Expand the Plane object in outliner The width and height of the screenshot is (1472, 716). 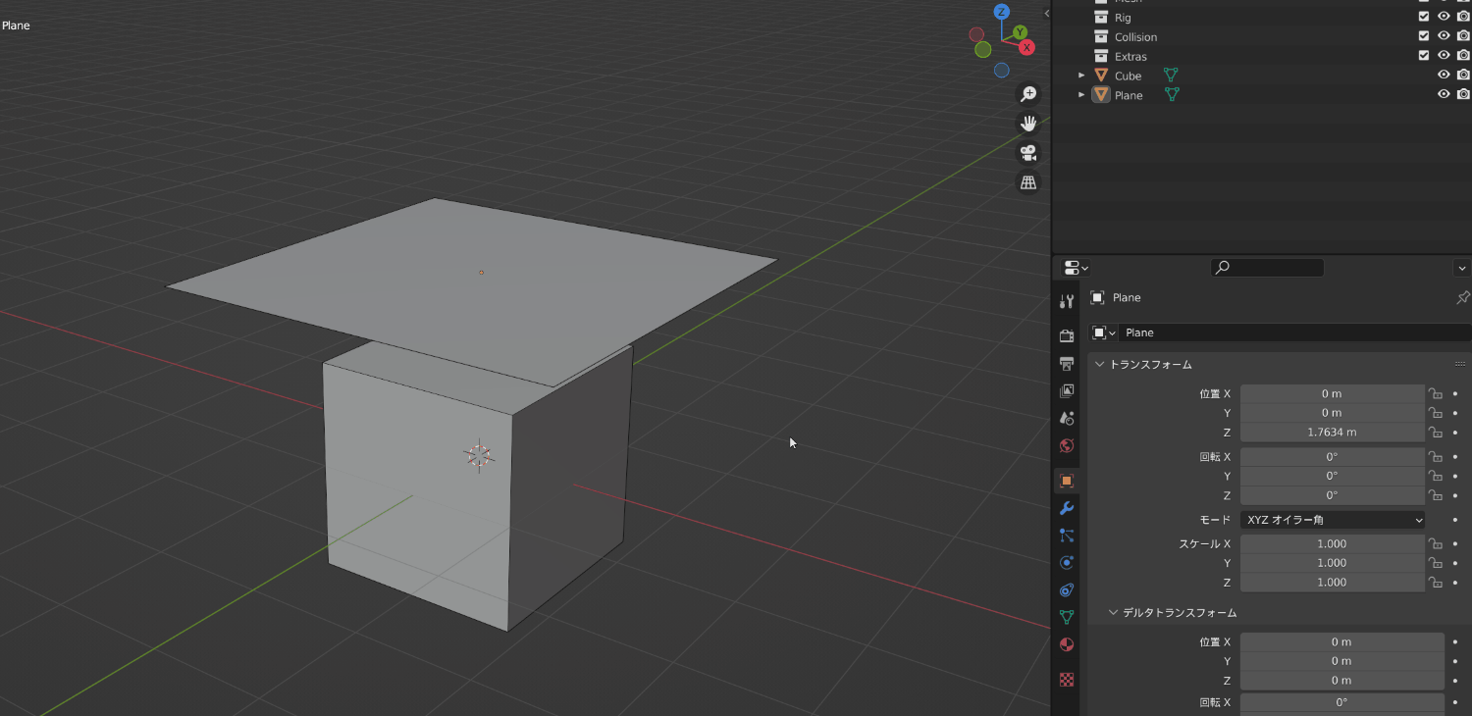click(x=1082, y=95)
